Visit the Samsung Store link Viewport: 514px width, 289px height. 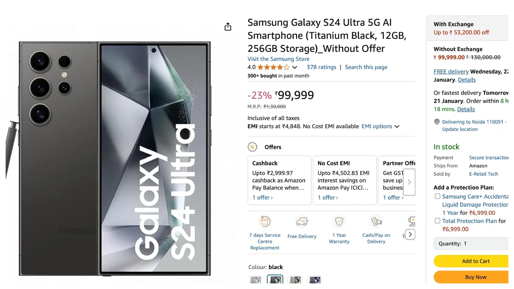[x=278, y=59]
